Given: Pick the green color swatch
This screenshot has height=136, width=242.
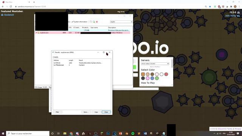Looking at the screenshot, I should 157,78.
